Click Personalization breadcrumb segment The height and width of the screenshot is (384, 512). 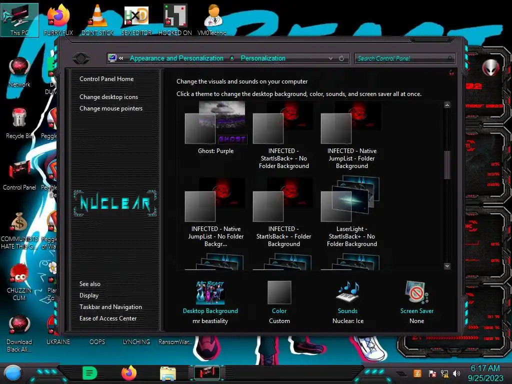point(263,58)
